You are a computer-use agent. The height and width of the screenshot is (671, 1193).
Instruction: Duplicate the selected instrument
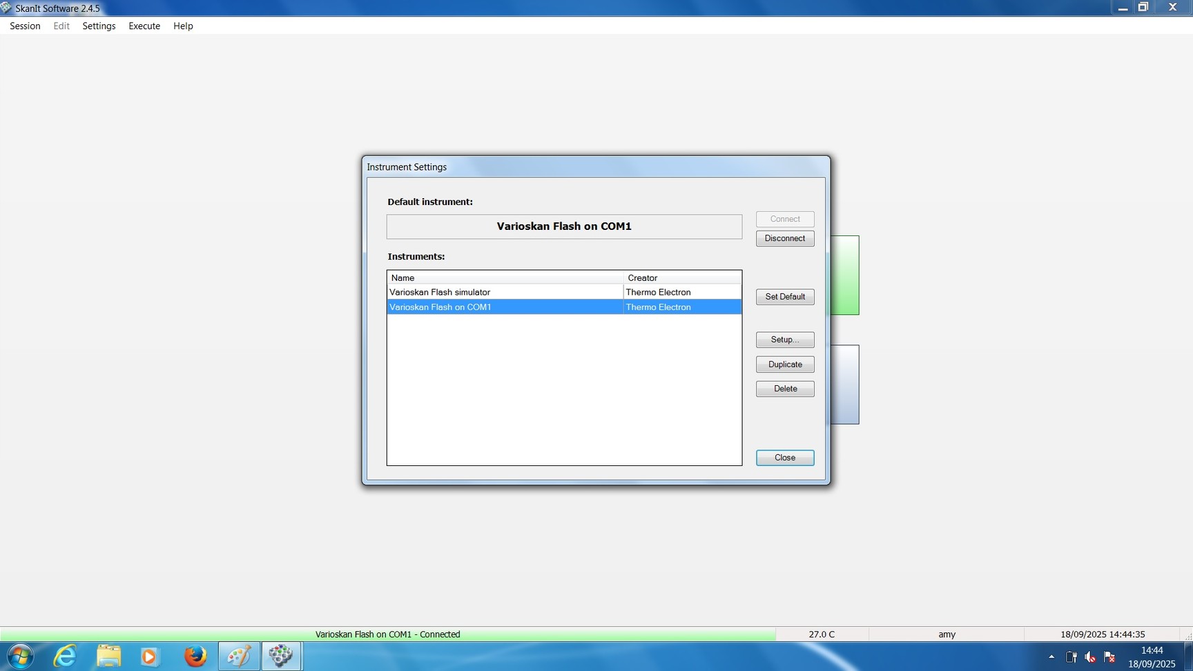pyautogui.click(x=785, y=364)
